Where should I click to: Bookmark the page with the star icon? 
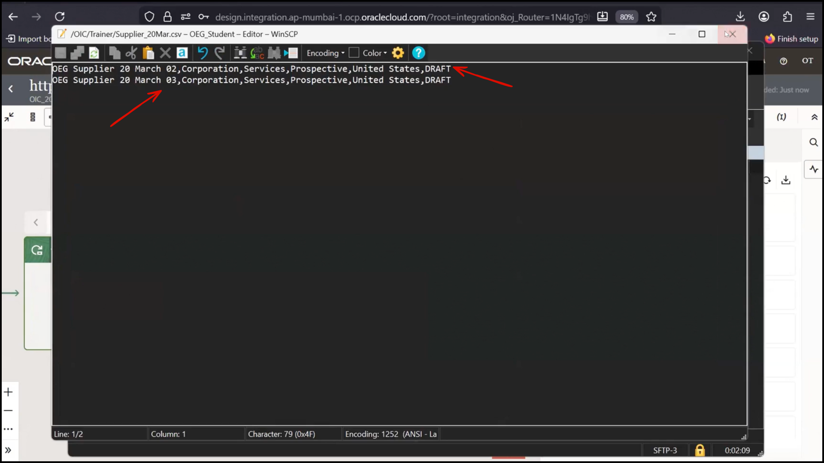point(651,17)
